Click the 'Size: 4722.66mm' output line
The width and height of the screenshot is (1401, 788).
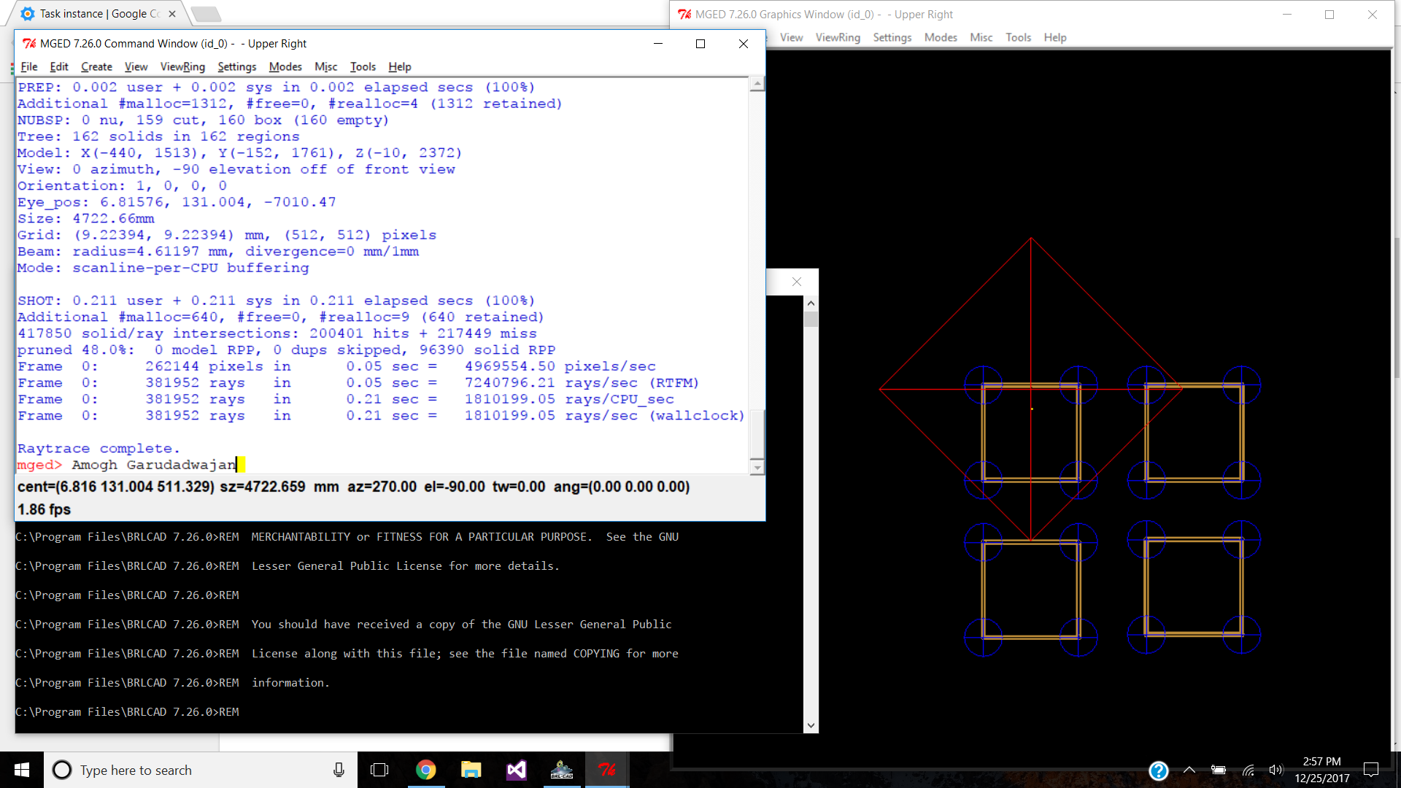[x=86, y=219]
